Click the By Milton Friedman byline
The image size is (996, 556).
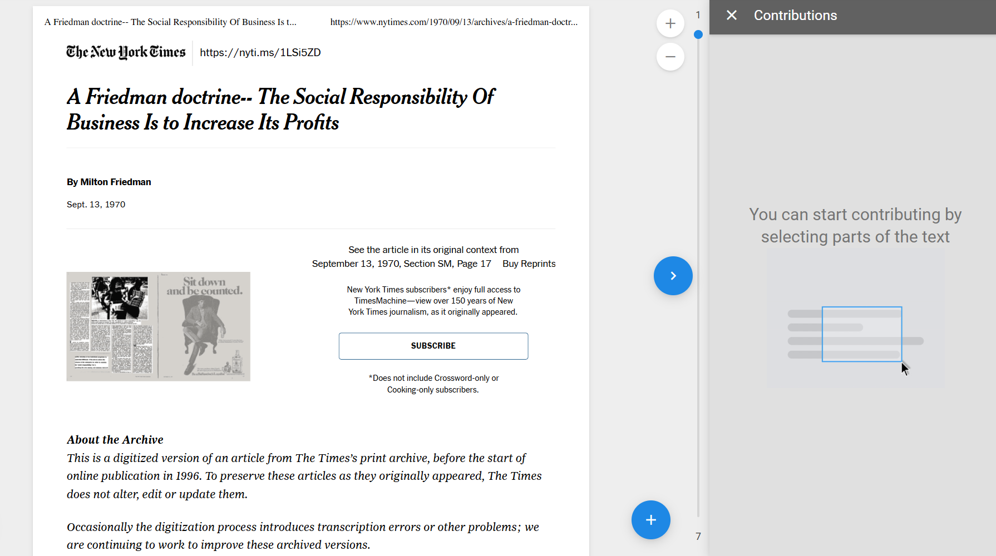pos(109,182)
